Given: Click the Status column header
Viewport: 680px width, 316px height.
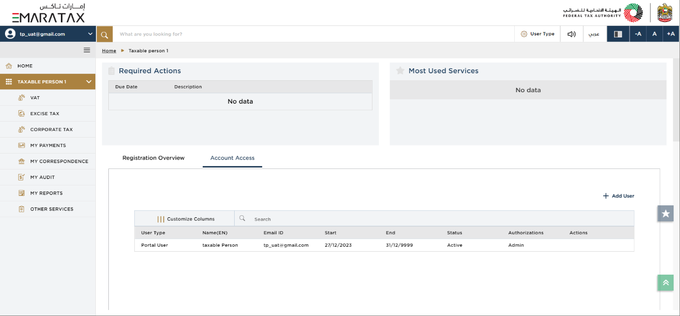Looking at the screenshot, I should click(x=455, y=233).
